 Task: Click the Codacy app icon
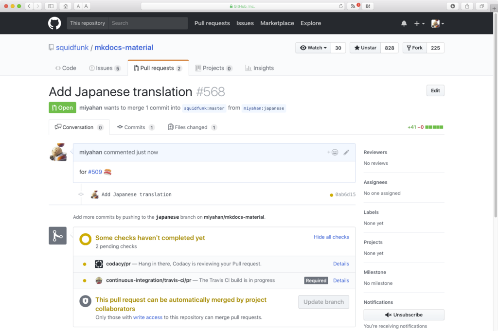pyautogui.click(x=99, y=264)
